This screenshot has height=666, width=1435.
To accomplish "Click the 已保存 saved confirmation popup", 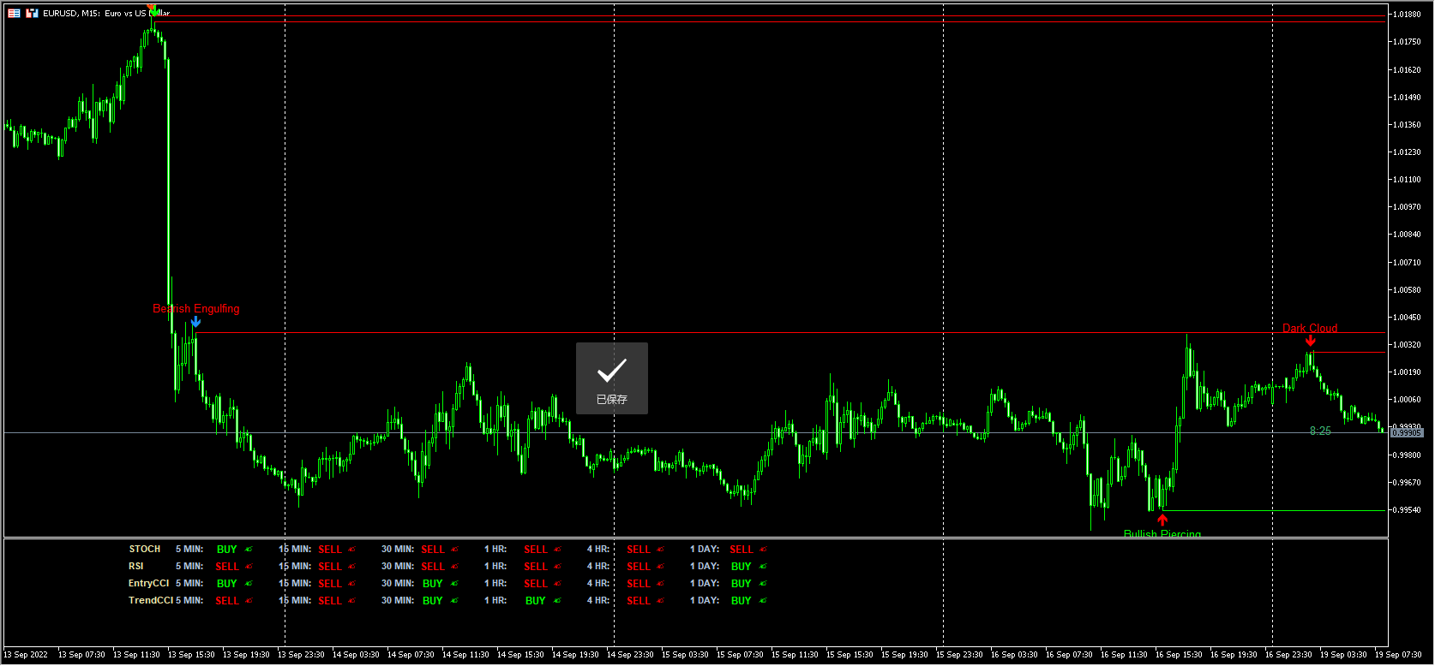I will [x=612, y=378].
